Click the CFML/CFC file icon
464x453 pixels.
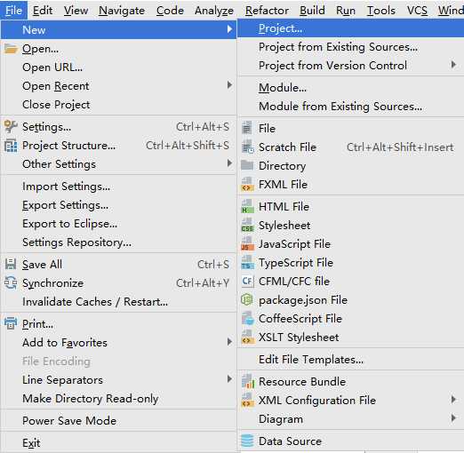pyautogui.click(x=247, y=282)
